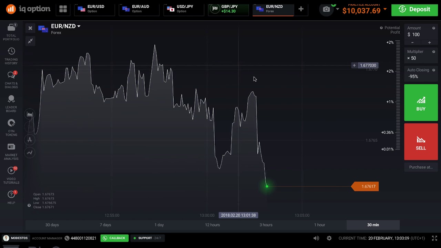Image resolution: width=441 pixels, height=248 pixels.
Task: Open Video Tutorials in the sidebar
Action: click(x=11, y=171)
